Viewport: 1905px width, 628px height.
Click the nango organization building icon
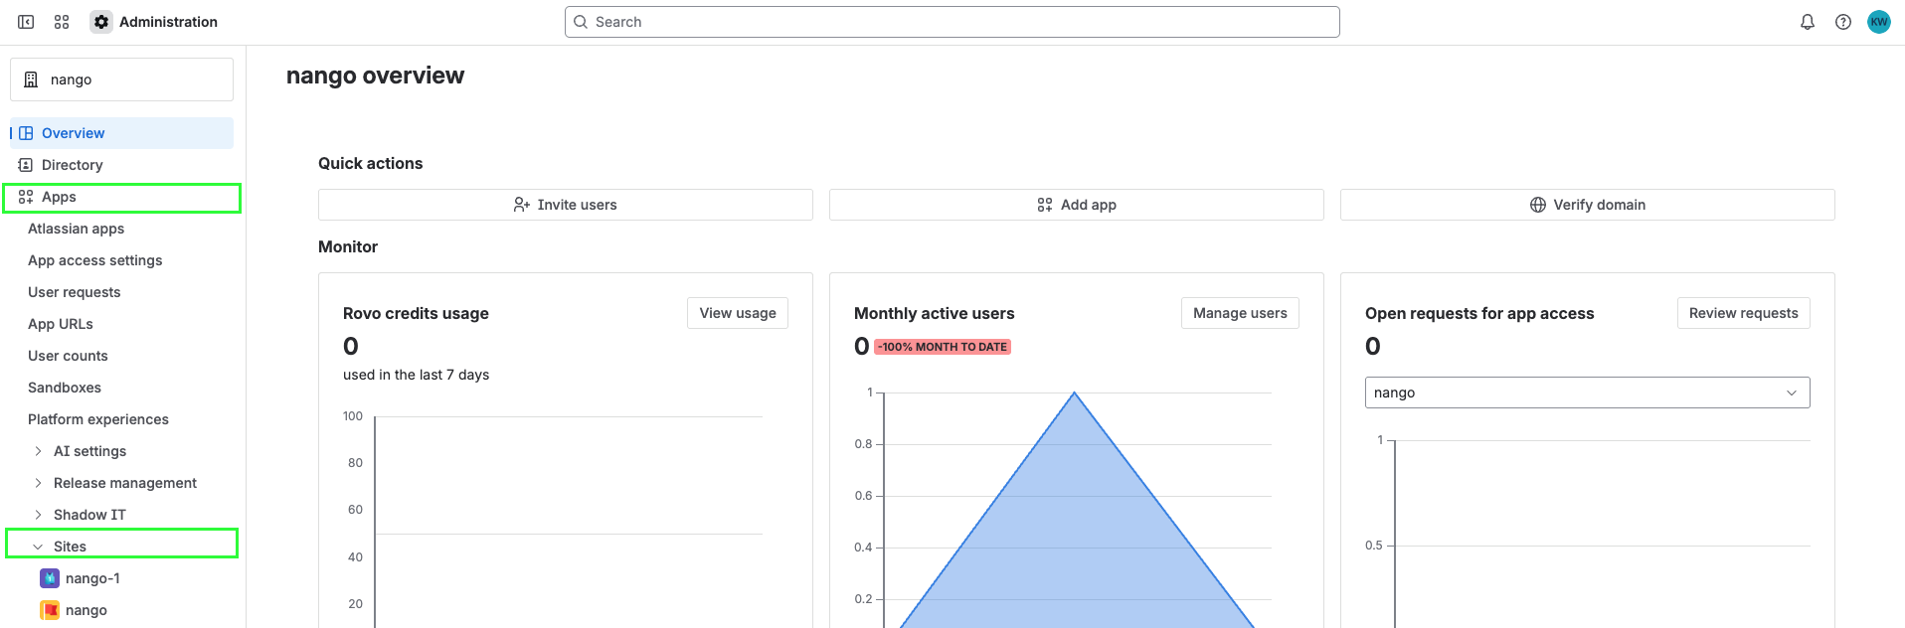[x=31, y=79]
